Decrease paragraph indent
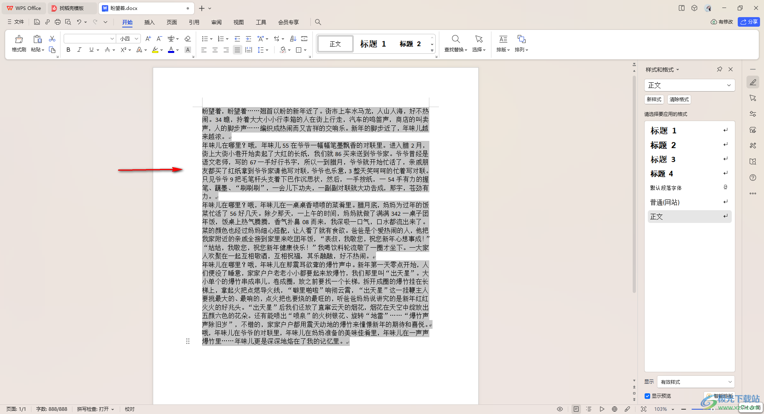The width and height of the screenshot is (764, 414). pyautogui.click(x=237, y=39)
